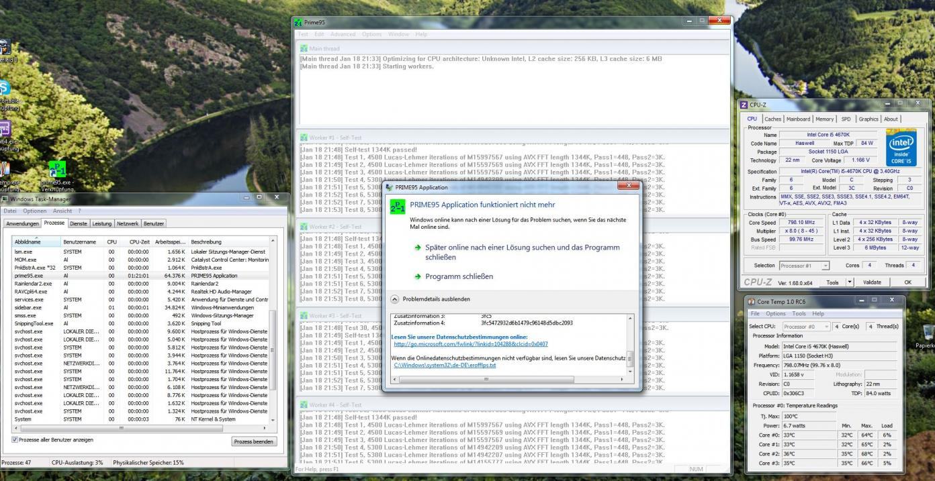Open the Advanced menu in Prime95

click(343, 34)
